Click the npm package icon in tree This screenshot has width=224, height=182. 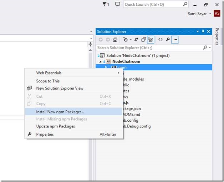click(114, 67)
